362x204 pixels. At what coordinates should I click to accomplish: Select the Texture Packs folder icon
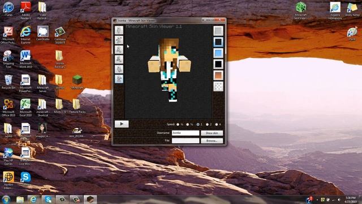tap(77, 106)
